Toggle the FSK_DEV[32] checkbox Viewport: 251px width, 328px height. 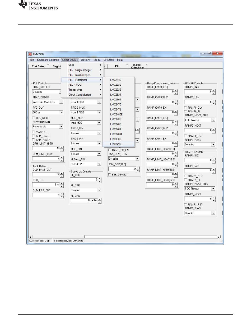(x=109, y=174)
